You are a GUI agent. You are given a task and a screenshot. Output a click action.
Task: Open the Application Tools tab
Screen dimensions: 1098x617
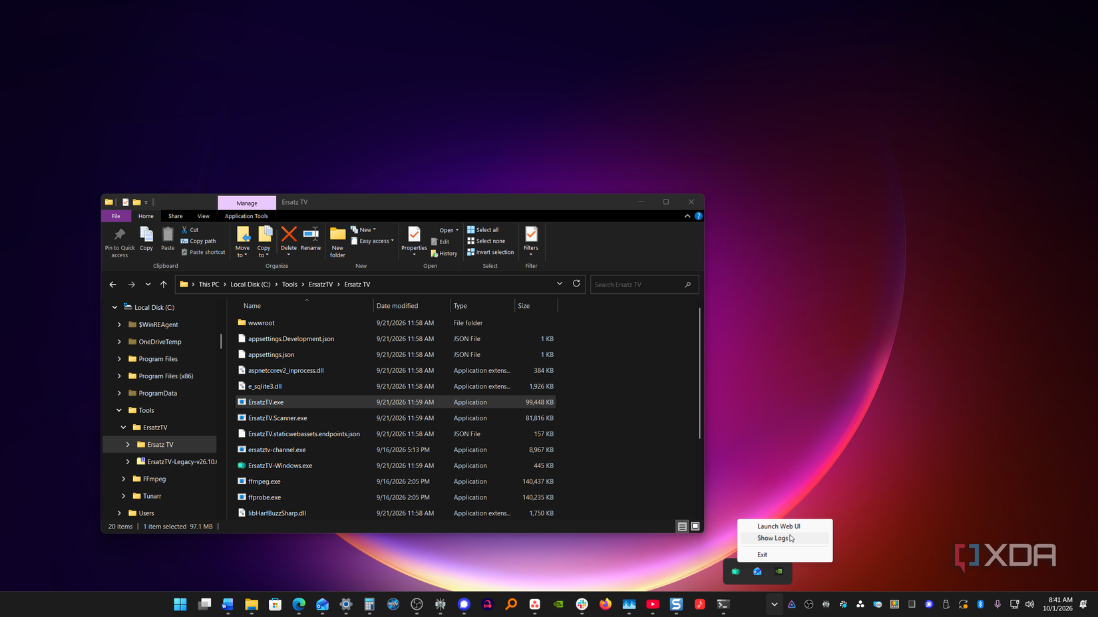(246, 216)
